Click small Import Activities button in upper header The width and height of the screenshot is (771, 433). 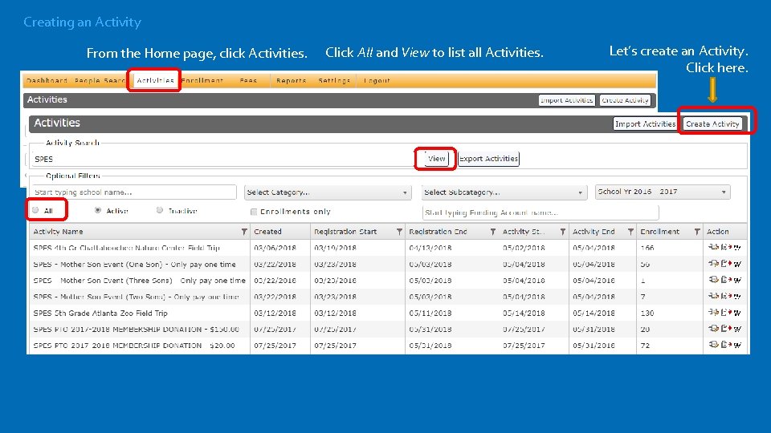[566, 100]
